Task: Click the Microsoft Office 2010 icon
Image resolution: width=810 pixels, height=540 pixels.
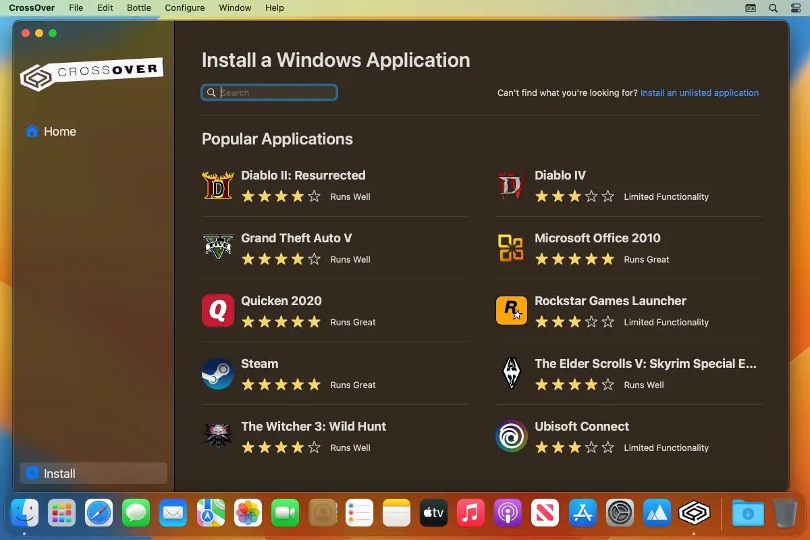Action: click(x=512, y=248)
